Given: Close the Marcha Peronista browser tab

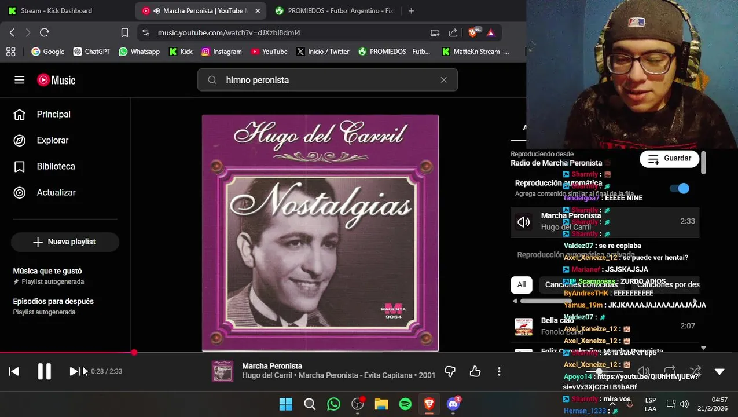Looking at the screenshot, I should (258, 11).
